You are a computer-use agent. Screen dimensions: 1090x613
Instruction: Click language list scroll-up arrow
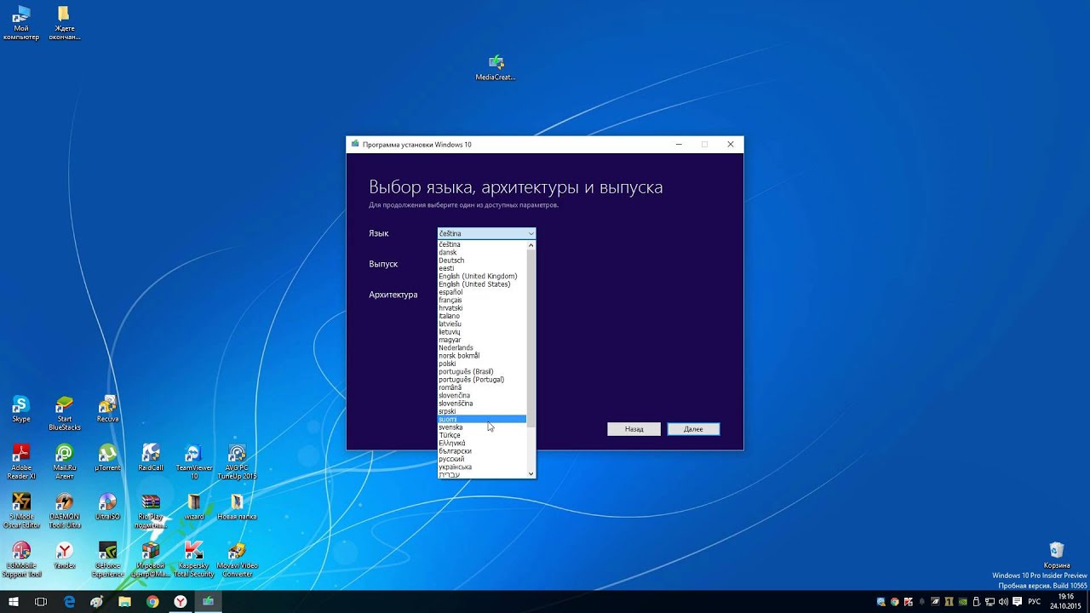[531, 245]
